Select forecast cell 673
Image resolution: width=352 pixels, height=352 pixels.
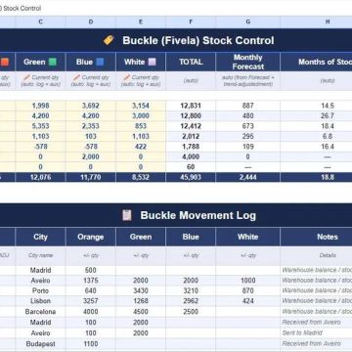pos(247,126)
